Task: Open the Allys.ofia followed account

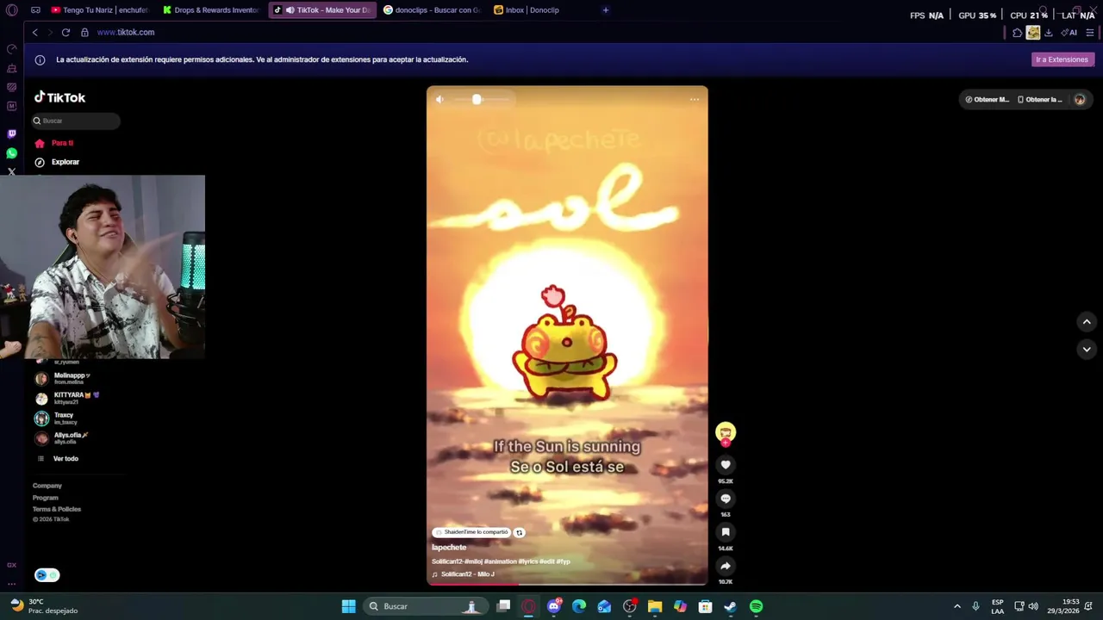Action: 62,437
